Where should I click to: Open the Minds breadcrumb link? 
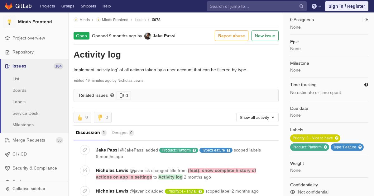84,20
